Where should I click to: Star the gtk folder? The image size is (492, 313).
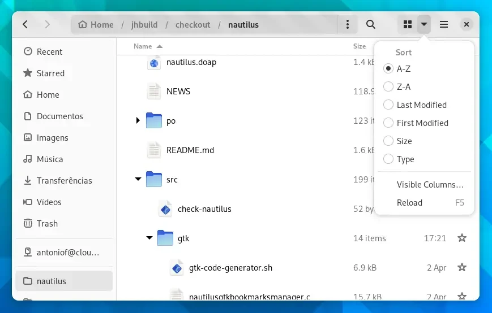(461, 238)
